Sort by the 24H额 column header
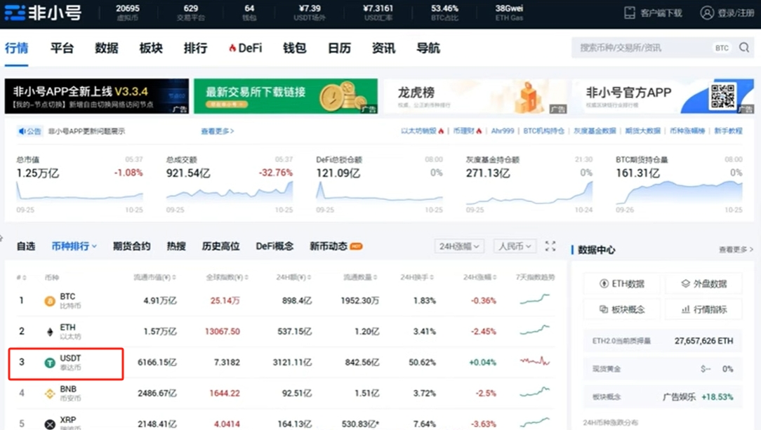This screenshot has height=430, width=761. pyautogui.click(x=293, y=277)
